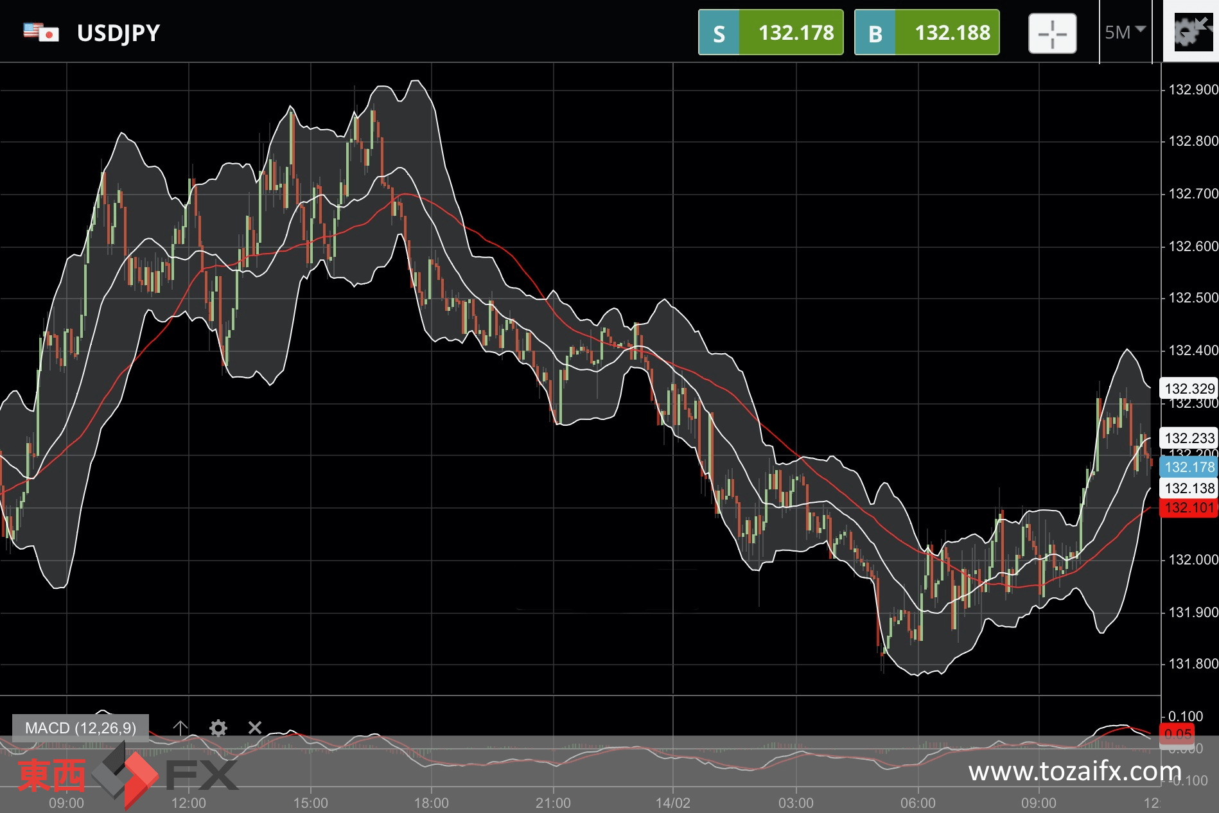Click the red 132.101 moving average tag
Image resolution: width=1219 pixels, height=813 pixels.
click(1189, 508)
